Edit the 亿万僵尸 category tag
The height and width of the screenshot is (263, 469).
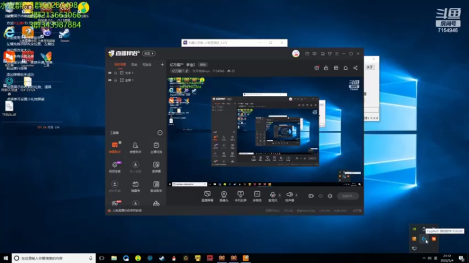coord(180,71)
